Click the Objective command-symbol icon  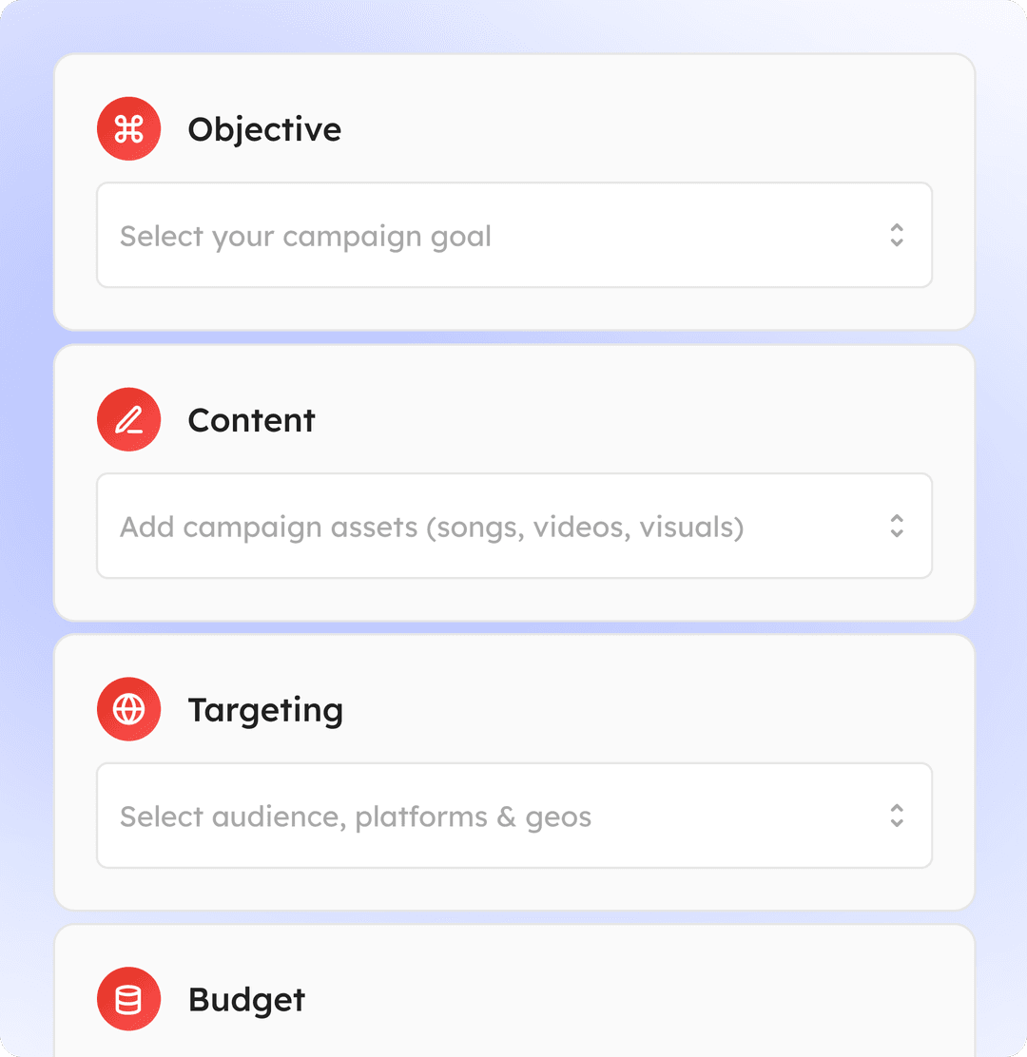[128, 129]
